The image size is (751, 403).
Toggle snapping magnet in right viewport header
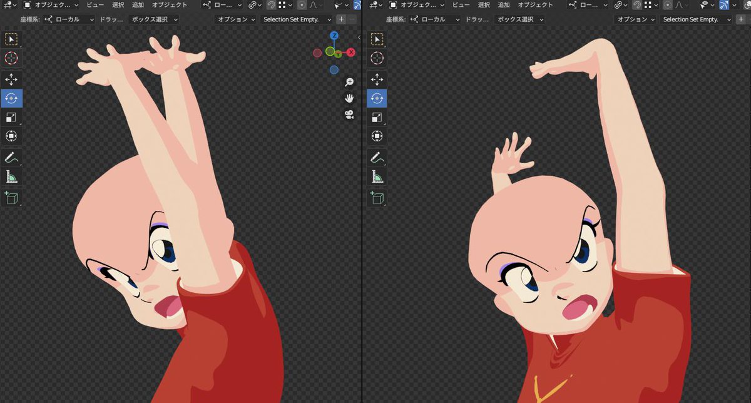[x=636, y=5]
